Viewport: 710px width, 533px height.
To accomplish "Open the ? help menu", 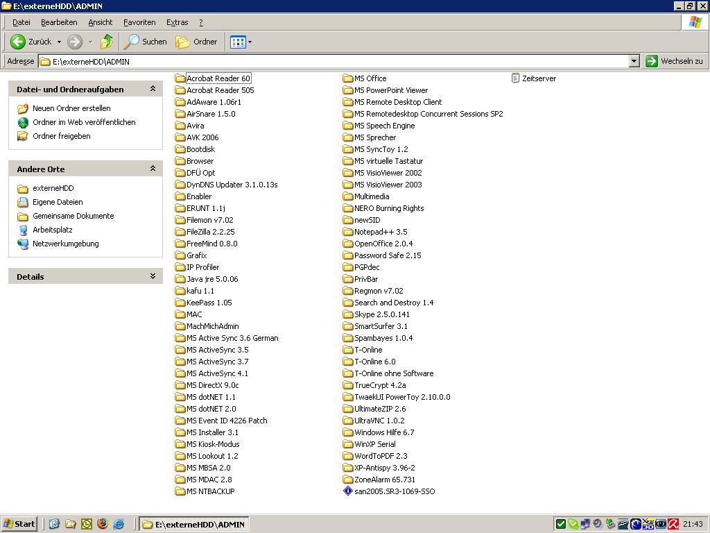I will coord(201,22).
